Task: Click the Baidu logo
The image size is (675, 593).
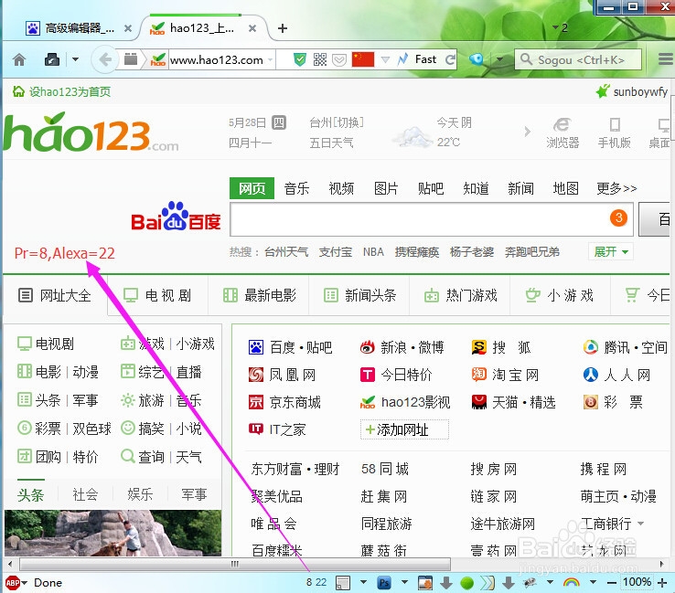Action: pos(176,217)
